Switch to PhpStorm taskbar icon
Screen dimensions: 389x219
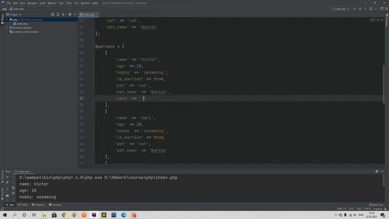94,215
